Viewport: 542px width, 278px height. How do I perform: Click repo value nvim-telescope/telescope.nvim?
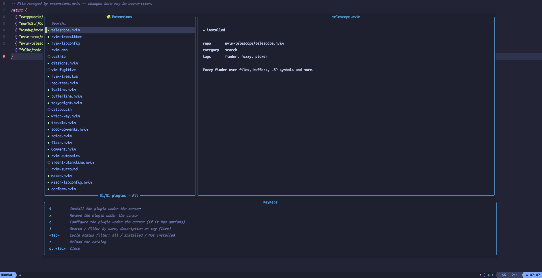coord(254,43)
